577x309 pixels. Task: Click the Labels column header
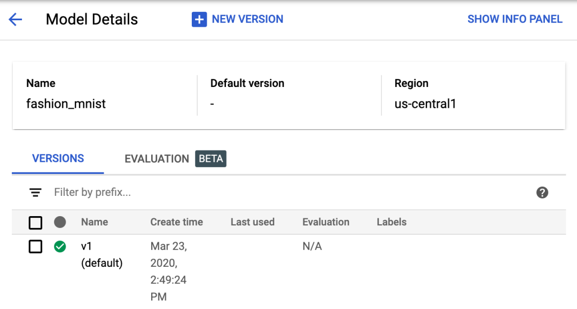point(391,222)
